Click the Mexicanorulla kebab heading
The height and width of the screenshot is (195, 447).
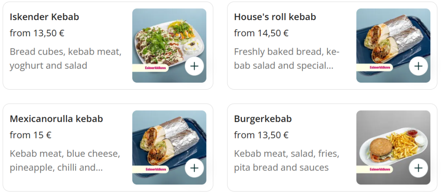pyautogui.click(x=56, y=119)
